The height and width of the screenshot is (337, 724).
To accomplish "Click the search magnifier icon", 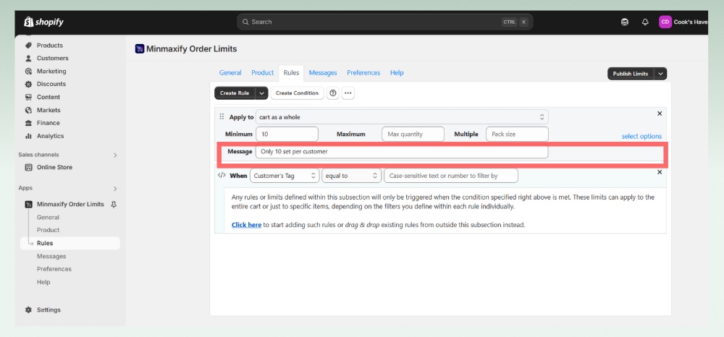I will (245, 22).
